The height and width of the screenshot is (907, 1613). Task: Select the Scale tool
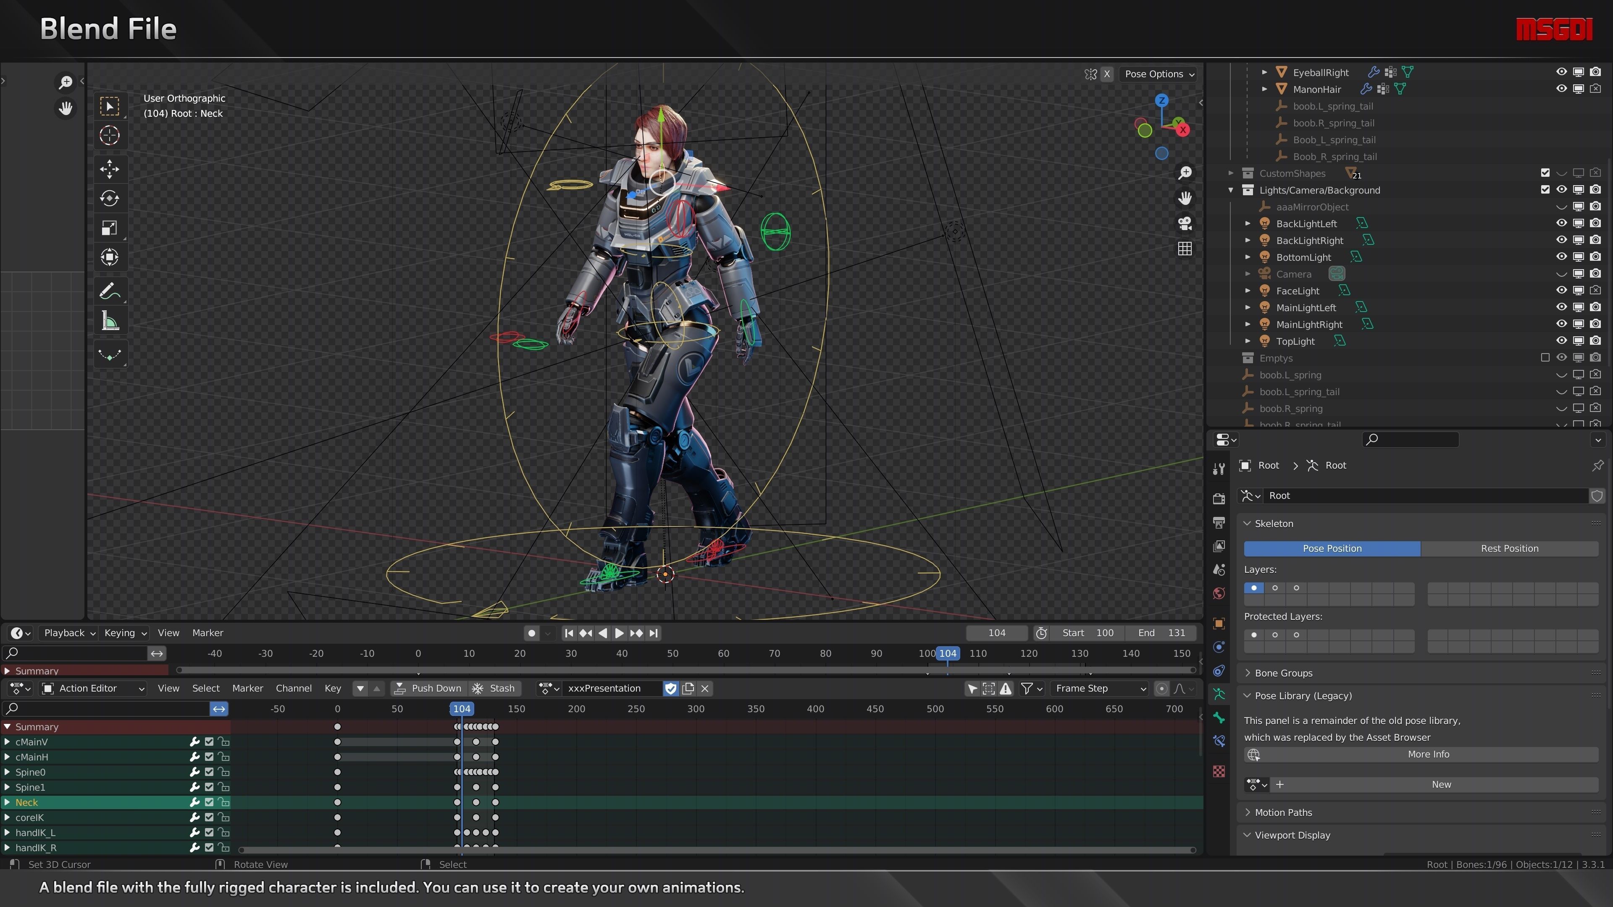coord(110,228)
